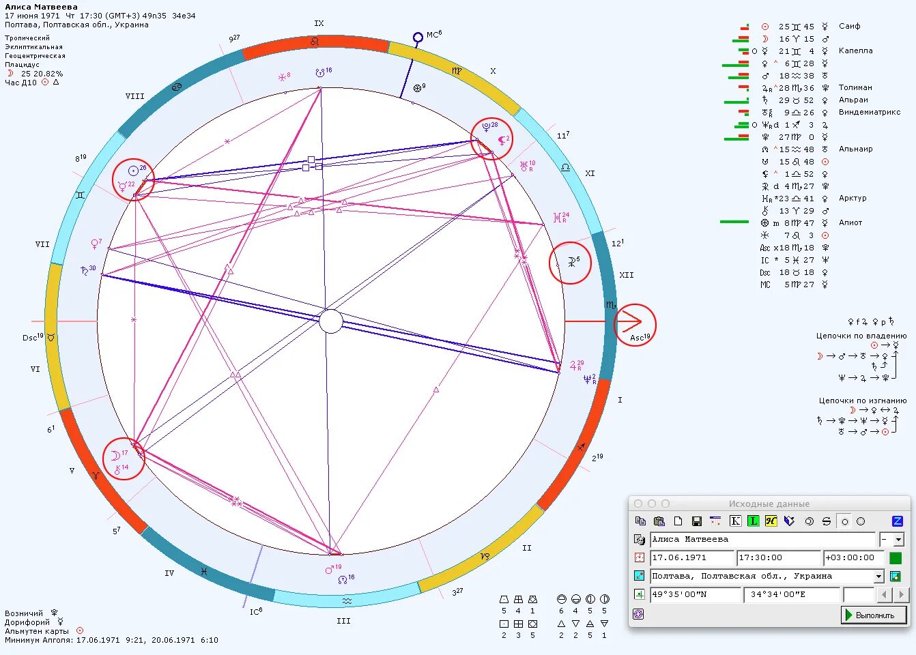Screen dimensions: 916x655
Task: Click the swap arrows icon
Action: [827, 521]
